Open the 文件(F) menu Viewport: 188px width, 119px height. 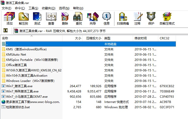coord(6,8)
